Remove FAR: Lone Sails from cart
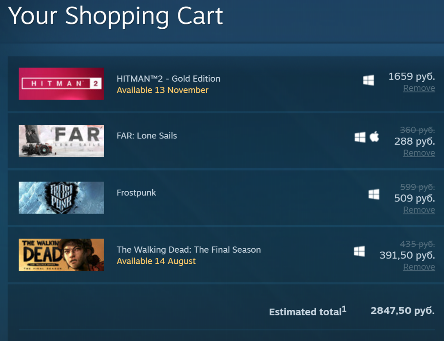The width and height of the screenshot is (444, 341). coord(419,153)
